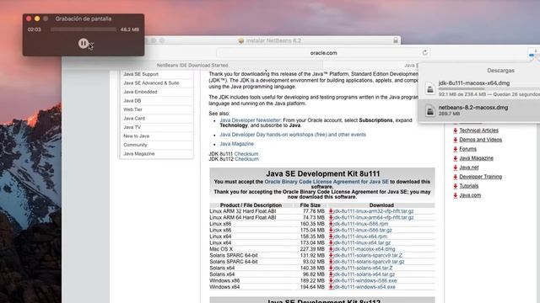The width and height of the screenshot is (540, 303).
Task: Click the netbeans dmg file icon in downloads
Action: [429, 110]
